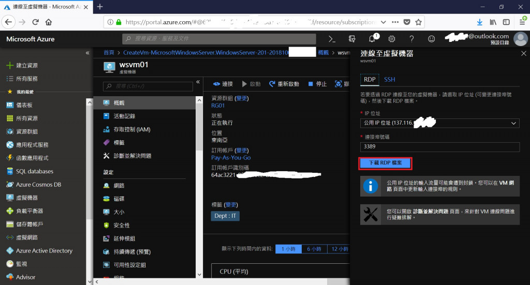Click the portal search box

coord(219,39)
